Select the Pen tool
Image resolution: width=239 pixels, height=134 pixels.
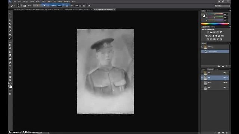[10, 63]
